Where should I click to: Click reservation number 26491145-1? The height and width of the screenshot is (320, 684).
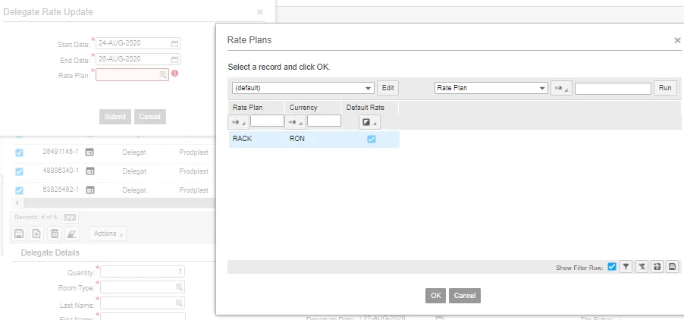tap(61, 152)
